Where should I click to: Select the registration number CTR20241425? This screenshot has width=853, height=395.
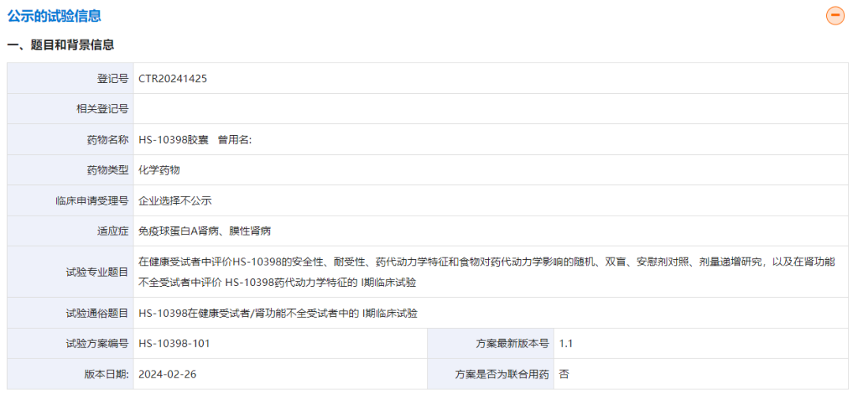(173, 78)
